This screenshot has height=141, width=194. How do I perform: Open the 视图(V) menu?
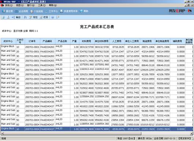coord(20,5)
